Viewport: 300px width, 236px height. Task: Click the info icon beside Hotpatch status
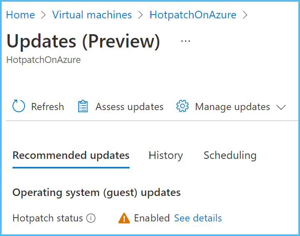[91, 218]
